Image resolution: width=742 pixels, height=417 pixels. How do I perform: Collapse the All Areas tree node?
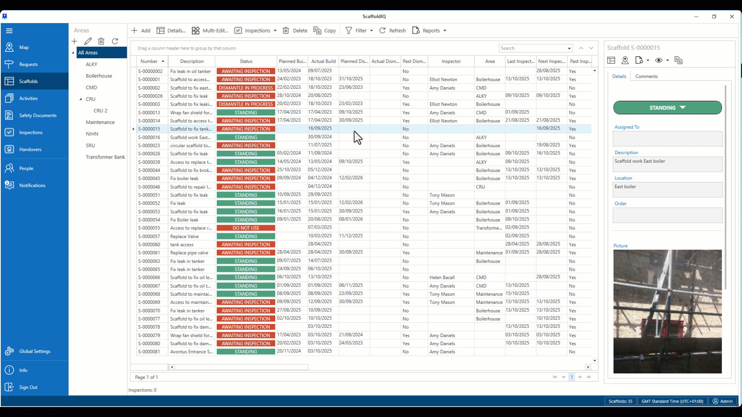tap(73, 53)
